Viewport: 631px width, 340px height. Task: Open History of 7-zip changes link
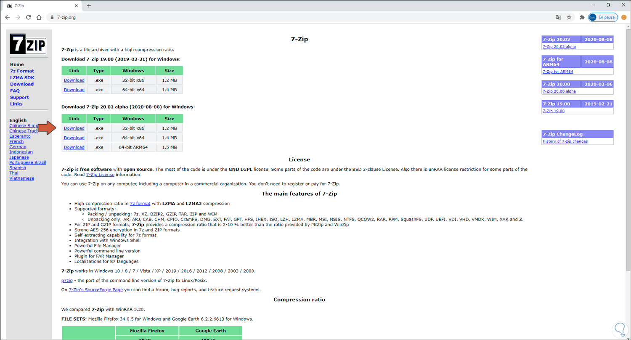tap(565, 141)
